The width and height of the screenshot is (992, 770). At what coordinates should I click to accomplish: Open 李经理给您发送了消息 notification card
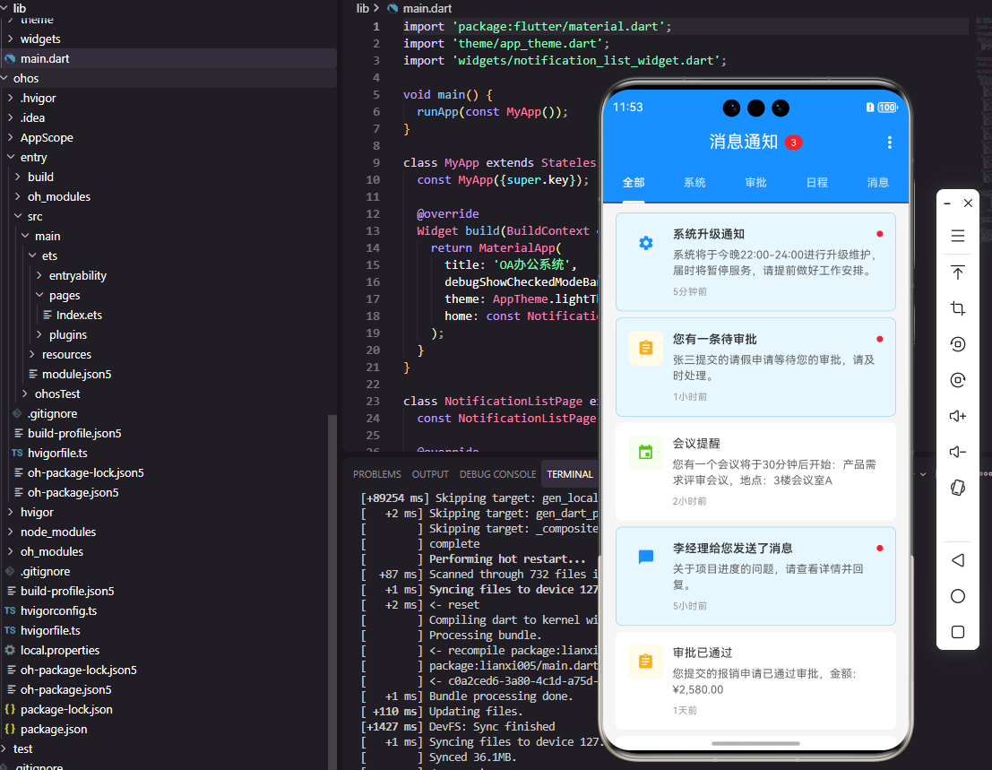click(755, 575)
